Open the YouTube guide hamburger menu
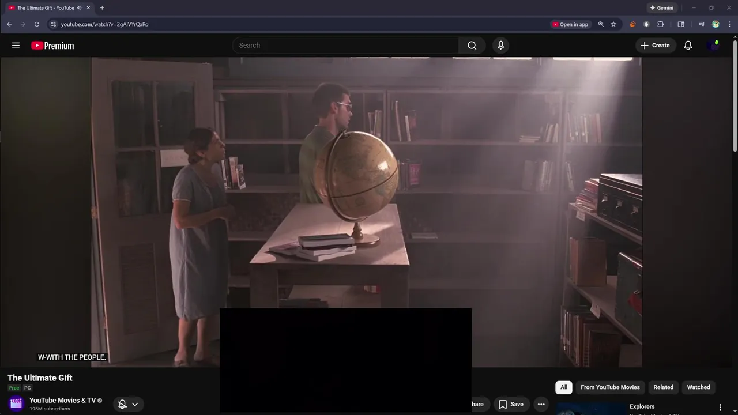 click(x=16, y=46)
